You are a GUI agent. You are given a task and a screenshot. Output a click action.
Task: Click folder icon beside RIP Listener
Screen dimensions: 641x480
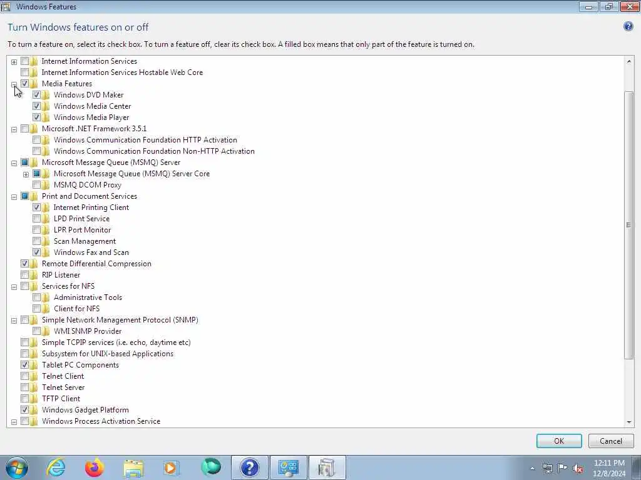34,275
